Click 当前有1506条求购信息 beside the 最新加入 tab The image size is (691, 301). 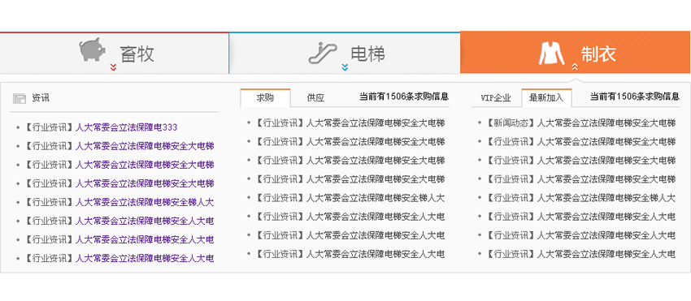(635, 97)
